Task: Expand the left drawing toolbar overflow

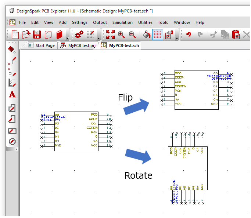Action: click(x=15, y=149)
